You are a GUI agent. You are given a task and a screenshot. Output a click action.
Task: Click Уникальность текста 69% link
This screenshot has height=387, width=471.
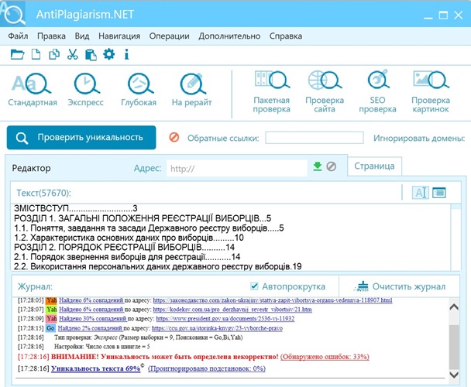(x=96, y=368)
